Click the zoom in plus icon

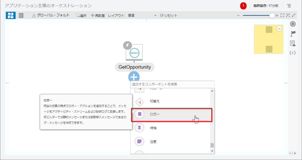click(277, 16)
